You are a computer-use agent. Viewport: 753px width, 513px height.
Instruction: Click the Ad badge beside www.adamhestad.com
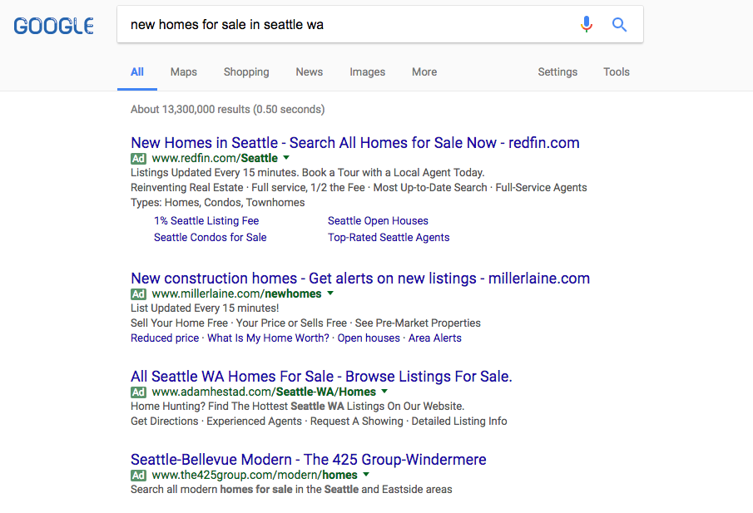pyautogui.click(x=138, y=392)
